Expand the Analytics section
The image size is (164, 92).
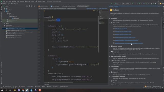pyautogui.click(x=109, y=18)
